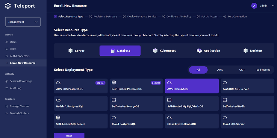
Task: Click the Audit Log list icon
Action: [x=7, y=88]
